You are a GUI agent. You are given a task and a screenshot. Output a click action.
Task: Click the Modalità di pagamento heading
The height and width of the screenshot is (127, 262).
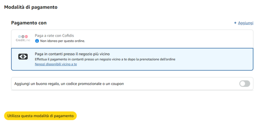pos(31,7)
